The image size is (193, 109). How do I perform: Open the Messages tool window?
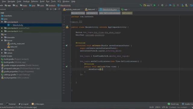click(38, 104)
